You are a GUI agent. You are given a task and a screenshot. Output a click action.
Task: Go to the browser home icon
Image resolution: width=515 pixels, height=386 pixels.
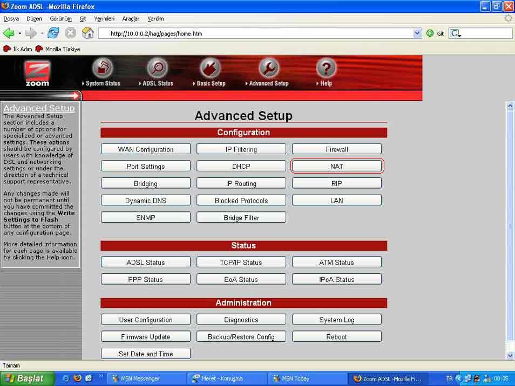pos(87,33)
